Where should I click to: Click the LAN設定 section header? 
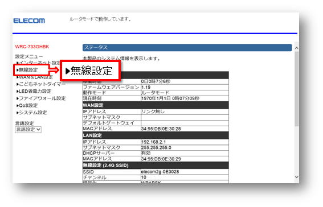click(156, 135)
